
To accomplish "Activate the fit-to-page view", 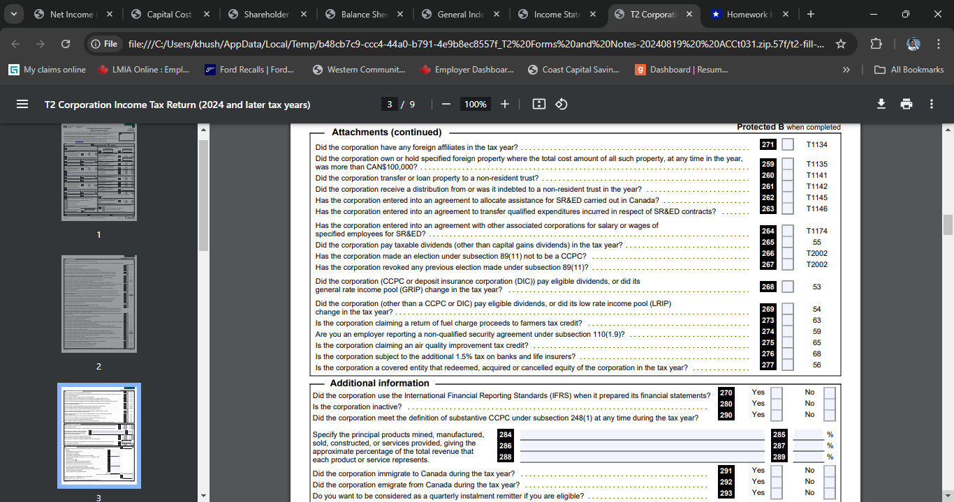I will click(538, 103).
